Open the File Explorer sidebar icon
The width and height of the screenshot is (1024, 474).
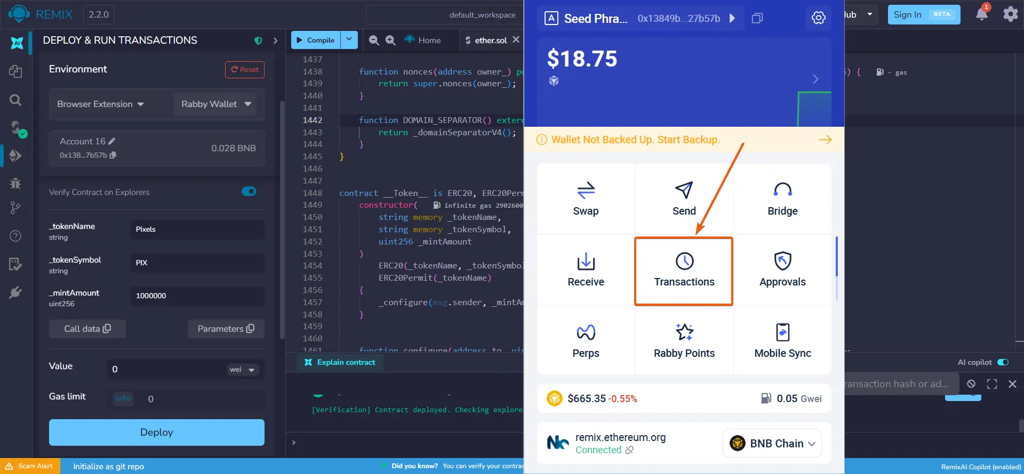(15, 71)
